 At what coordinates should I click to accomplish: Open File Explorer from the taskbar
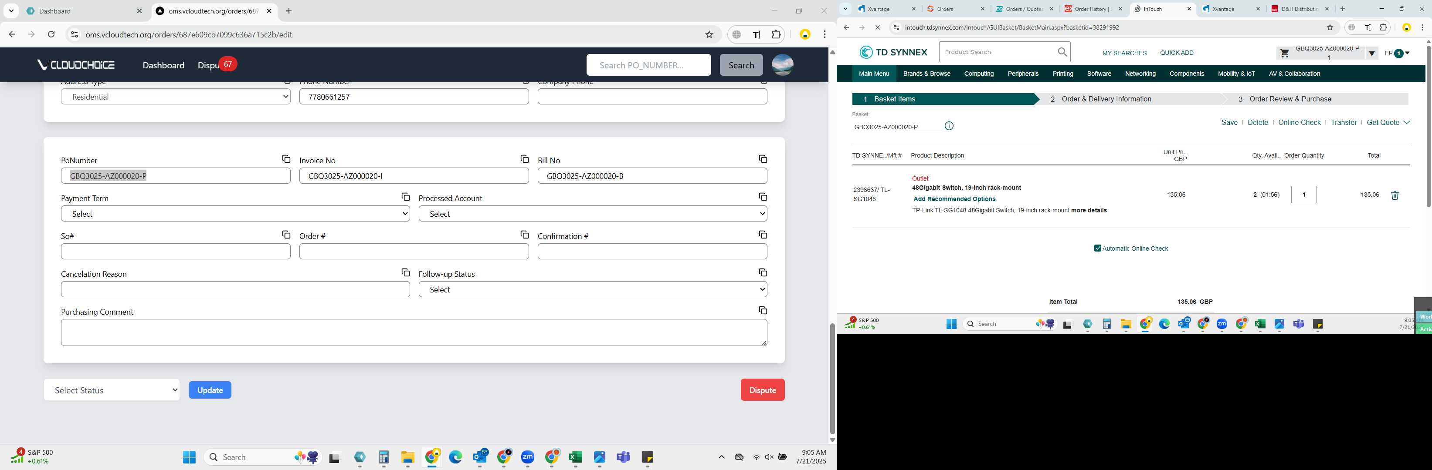click(x=407, y=457)
